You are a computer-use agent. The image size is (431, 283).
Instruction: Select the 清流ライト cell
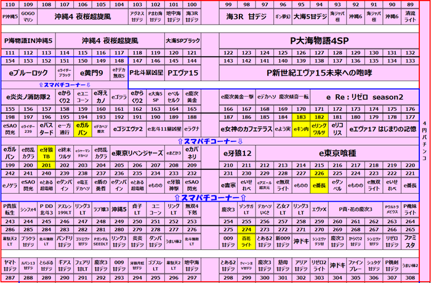tap(410, 17)
